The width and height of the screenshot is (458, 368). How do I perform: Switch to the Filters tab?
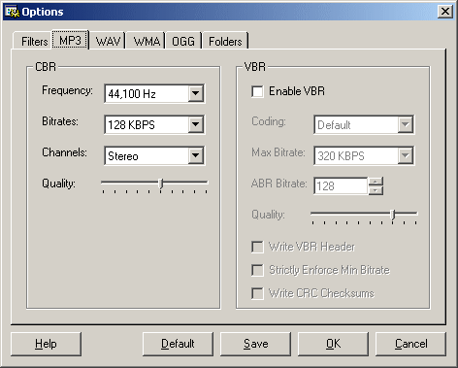(x=33, y=41)
